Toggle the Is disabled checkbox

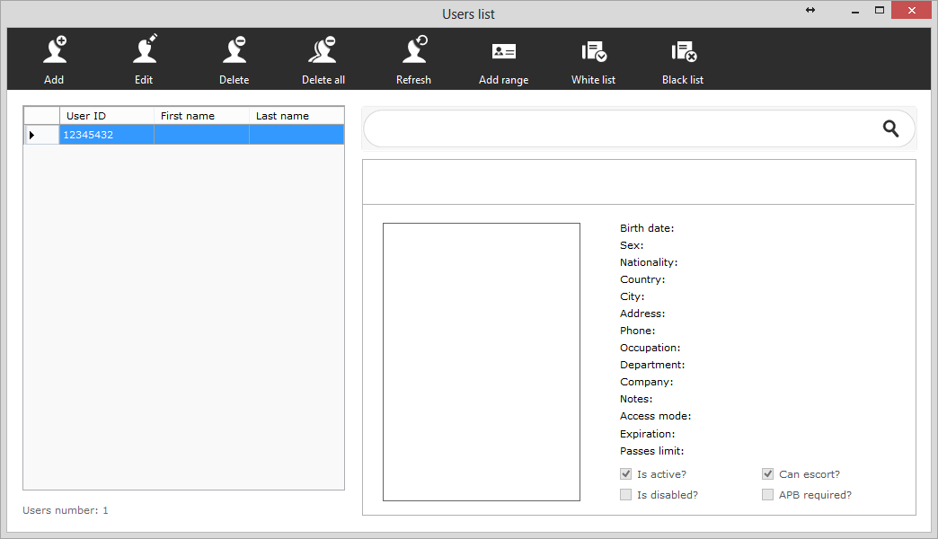(x=625, y=495)
